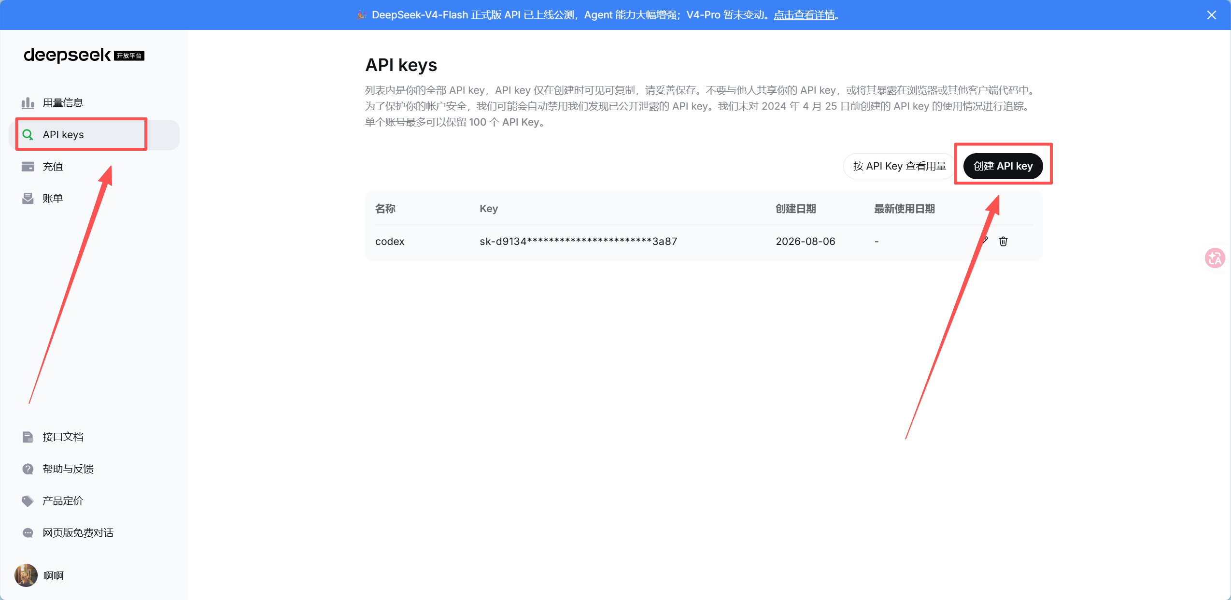Viewport: 1231px width, 600px height.
Task: Click the question mark help icon
Action: pos(28,469)
